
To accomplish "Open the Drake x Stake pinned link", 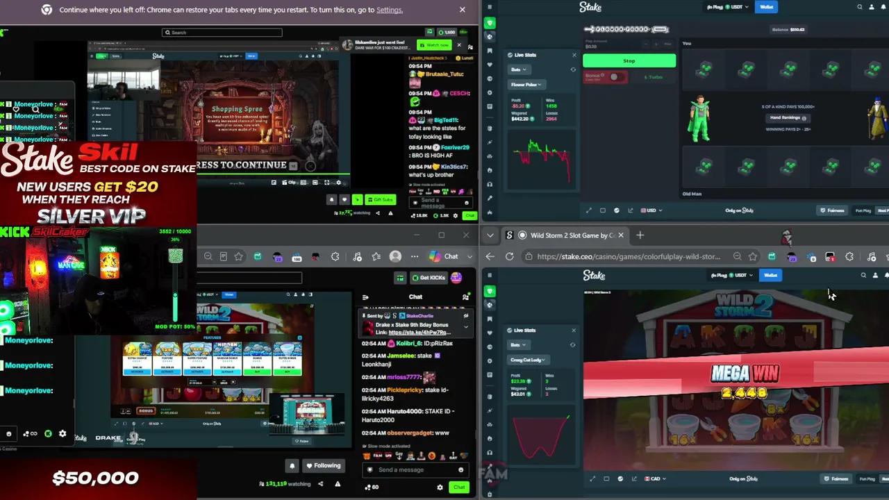I will (x=421, y=332).
